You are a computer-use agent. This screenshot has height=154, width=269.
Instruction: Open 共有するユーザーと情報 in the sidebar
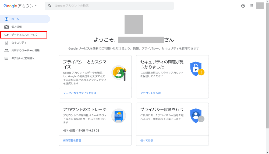point(25,50)
